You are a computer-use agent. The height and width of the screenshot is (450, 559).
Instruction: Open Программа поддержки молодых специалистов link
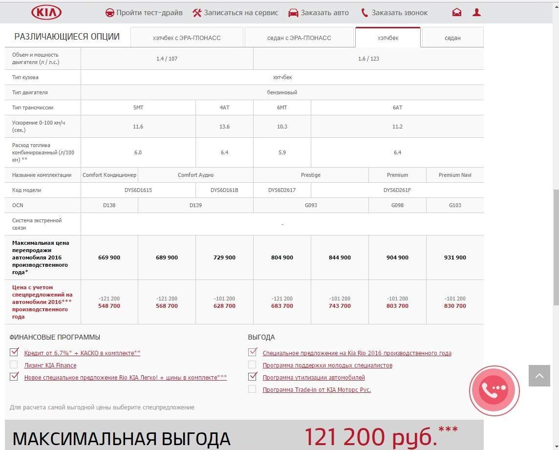pyautogui.click(x=327, y=365)
